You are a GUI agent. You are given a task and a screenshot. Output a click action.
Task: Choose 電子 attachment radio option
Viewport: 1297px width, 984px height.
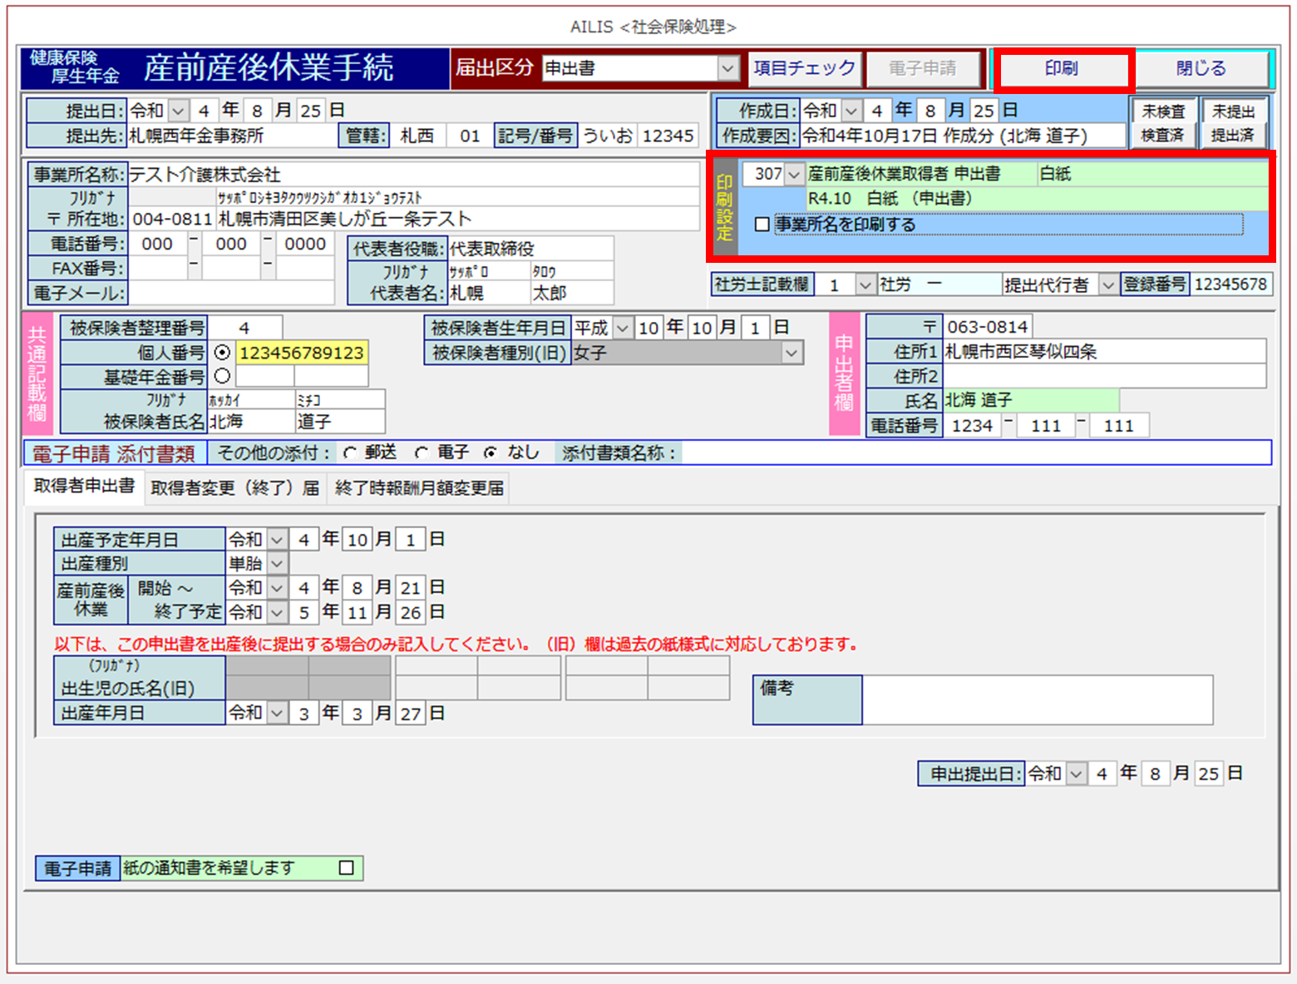[422, 453]
